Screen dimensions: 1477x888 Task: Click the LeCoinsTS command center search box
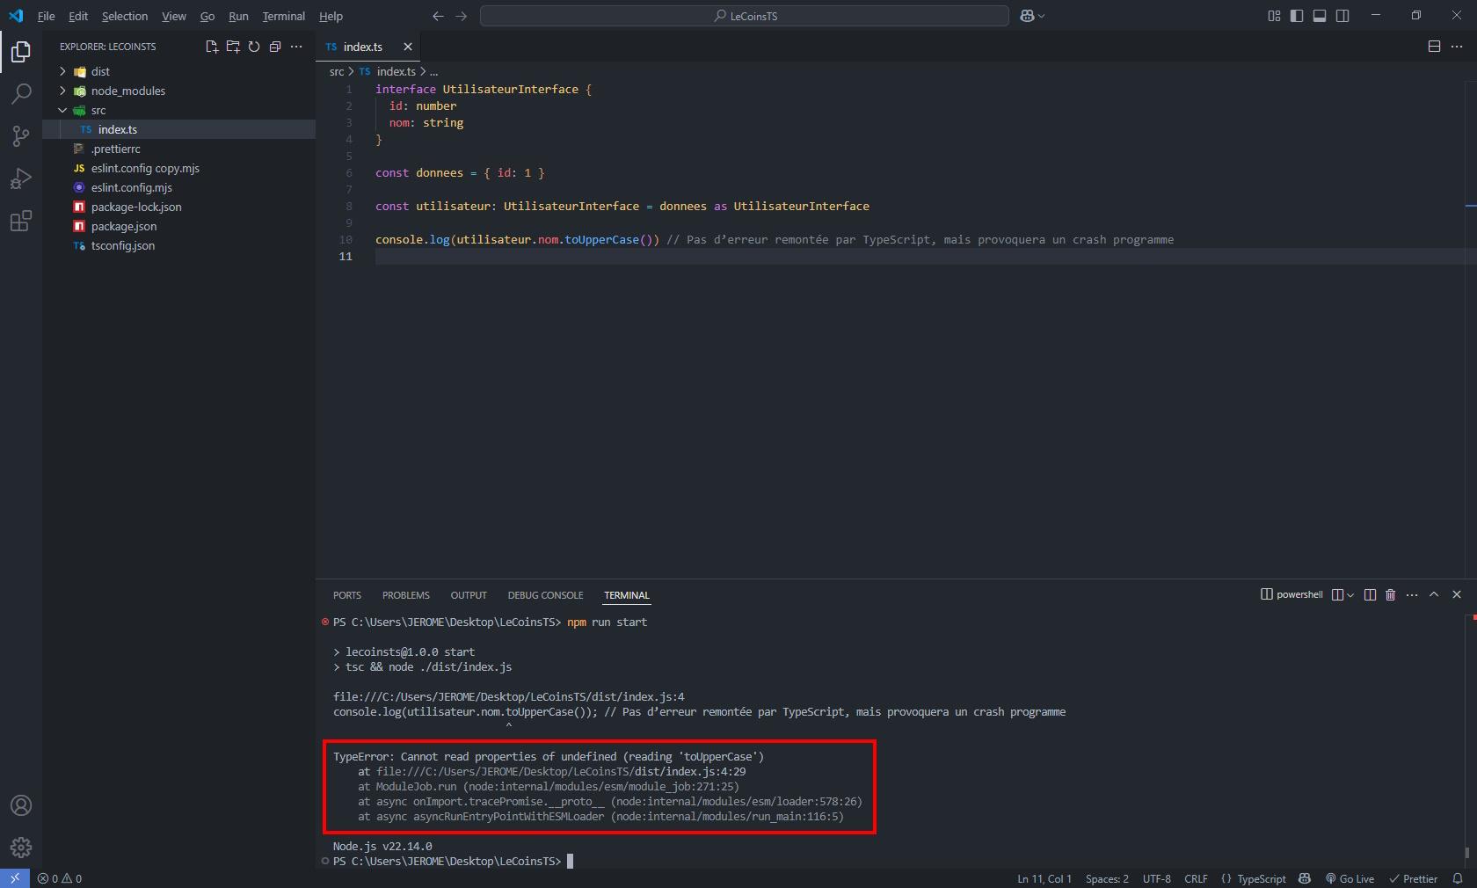(x=745, y=16)
